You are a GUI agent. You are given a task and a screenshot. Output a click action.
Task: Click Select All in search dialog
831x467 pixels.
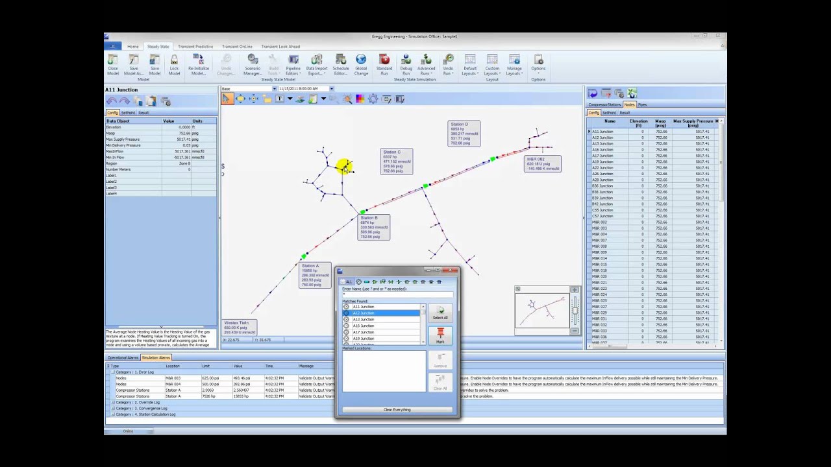tap(440, 314)
